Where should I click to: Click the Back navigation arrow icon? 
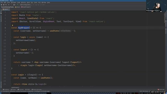coord(9,5)
